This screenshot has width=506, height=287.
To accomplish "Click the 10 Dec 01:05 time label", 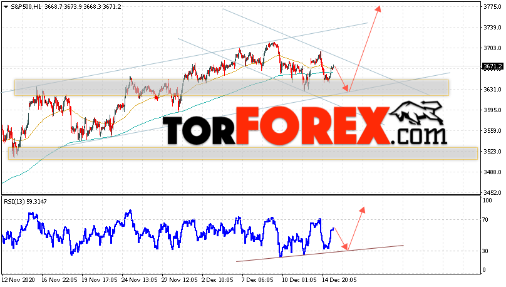I will [x=299, y=280].
